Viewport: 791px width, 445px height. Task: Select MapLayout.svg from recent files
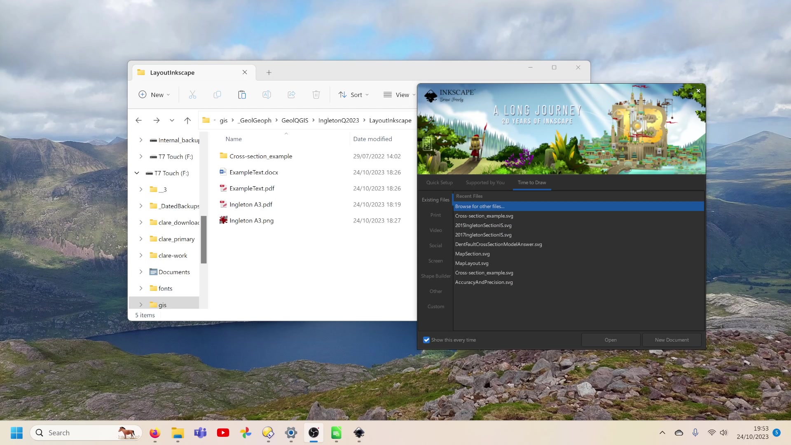[472, 263]
